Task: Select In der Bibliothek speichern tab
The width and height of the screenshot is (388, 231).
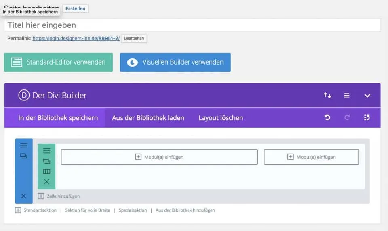Action: point(58,118)
